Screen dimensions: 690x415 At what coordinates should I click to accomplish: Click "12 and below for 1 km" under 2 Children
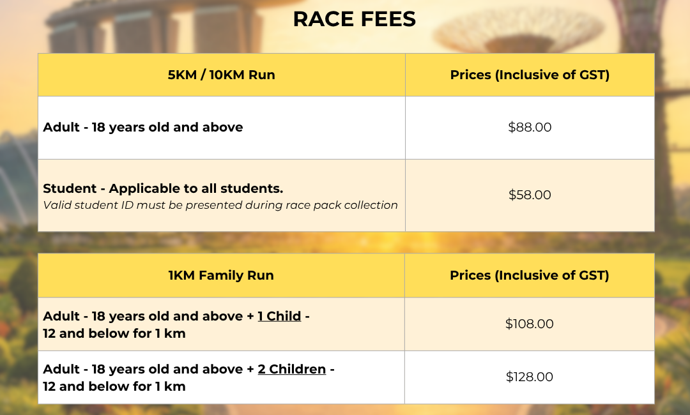point(114,386)
